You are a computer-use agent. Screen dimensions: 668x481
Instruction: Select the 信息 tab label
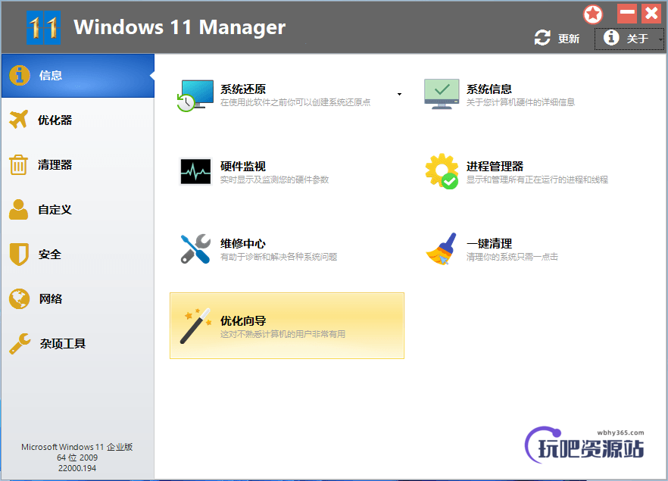(51, 76)
